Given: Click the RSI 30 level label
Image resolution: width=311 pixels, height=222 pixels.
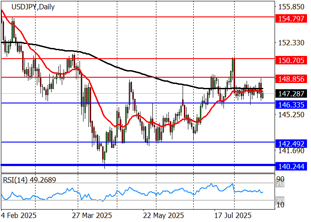Looking at the screenshot, I should [x=280, y=200].
